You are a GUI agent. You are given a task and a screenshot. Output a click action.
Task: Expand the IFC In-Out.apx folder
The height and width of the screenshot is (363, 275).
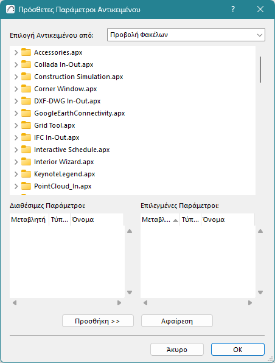[16, 137]
